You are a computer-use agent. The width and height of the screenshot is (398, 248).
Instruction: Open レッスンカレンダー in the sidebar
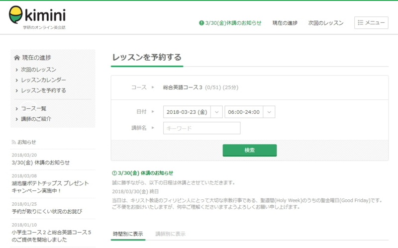point(43,80)
